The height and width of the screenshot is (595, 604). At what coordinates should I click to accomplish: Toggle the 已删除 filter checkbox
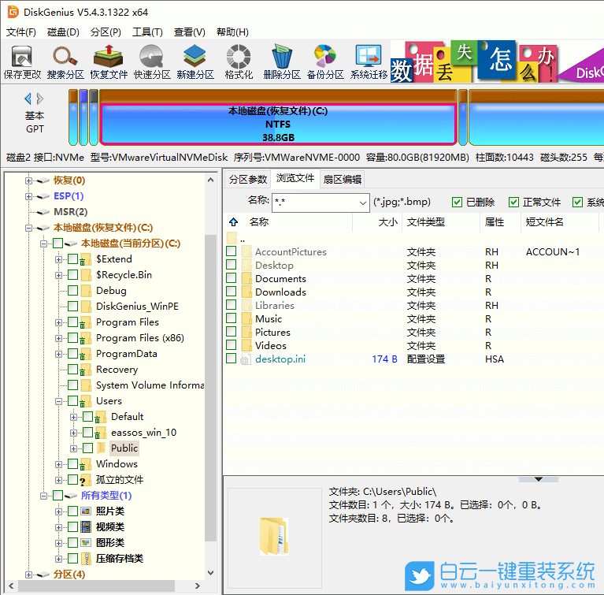pyautogui.click(x=458, y=203)
